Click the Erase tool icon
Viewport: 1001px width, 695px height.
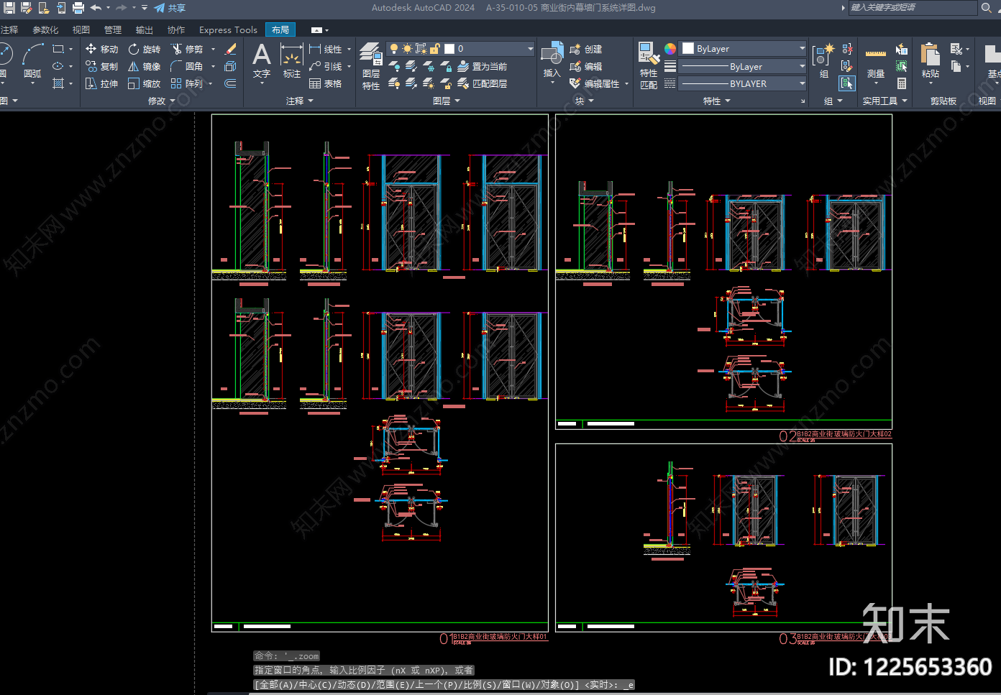click(230, 49)
